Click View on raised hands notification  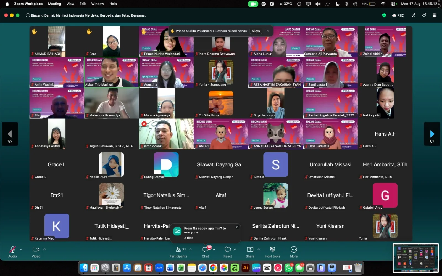pyautogui.click(x=256, y=31)
